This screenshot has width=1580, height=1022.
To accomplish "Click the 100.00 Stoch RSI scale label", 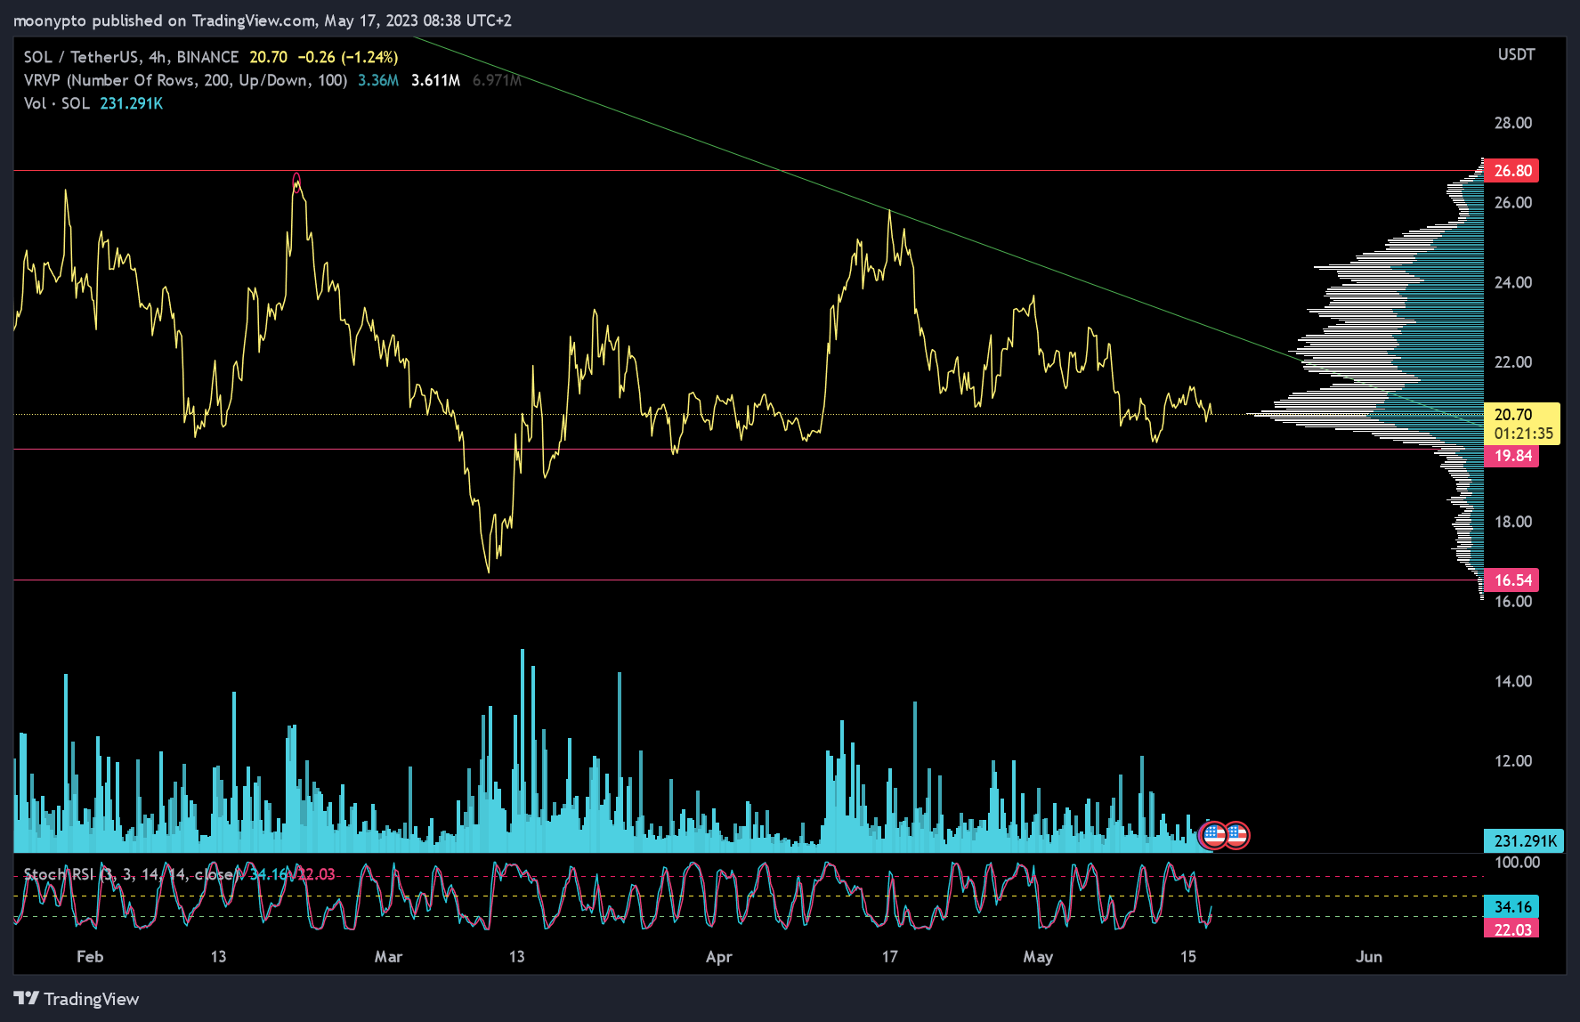I will pyautogui.click(x=1517, y=862).
